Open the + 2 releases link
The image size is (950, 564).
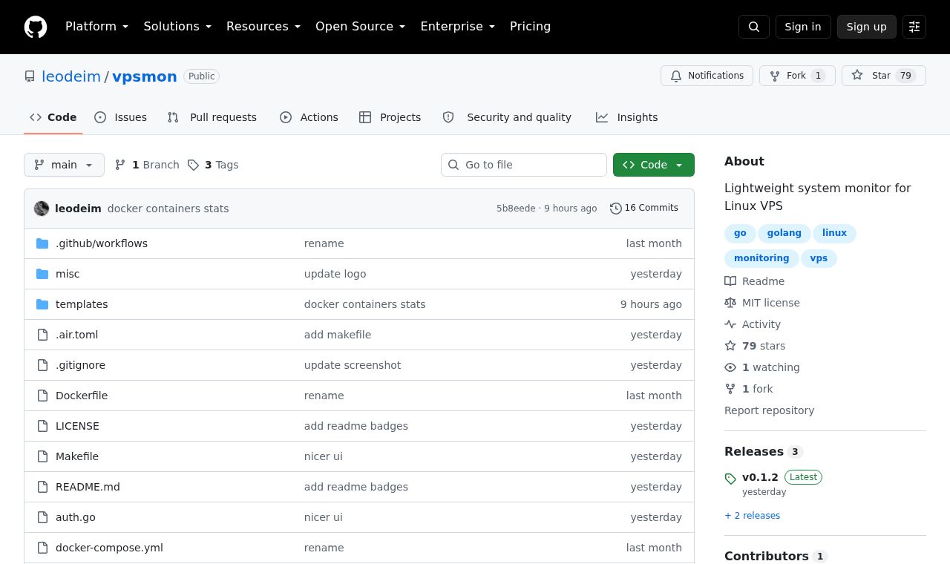753,516
